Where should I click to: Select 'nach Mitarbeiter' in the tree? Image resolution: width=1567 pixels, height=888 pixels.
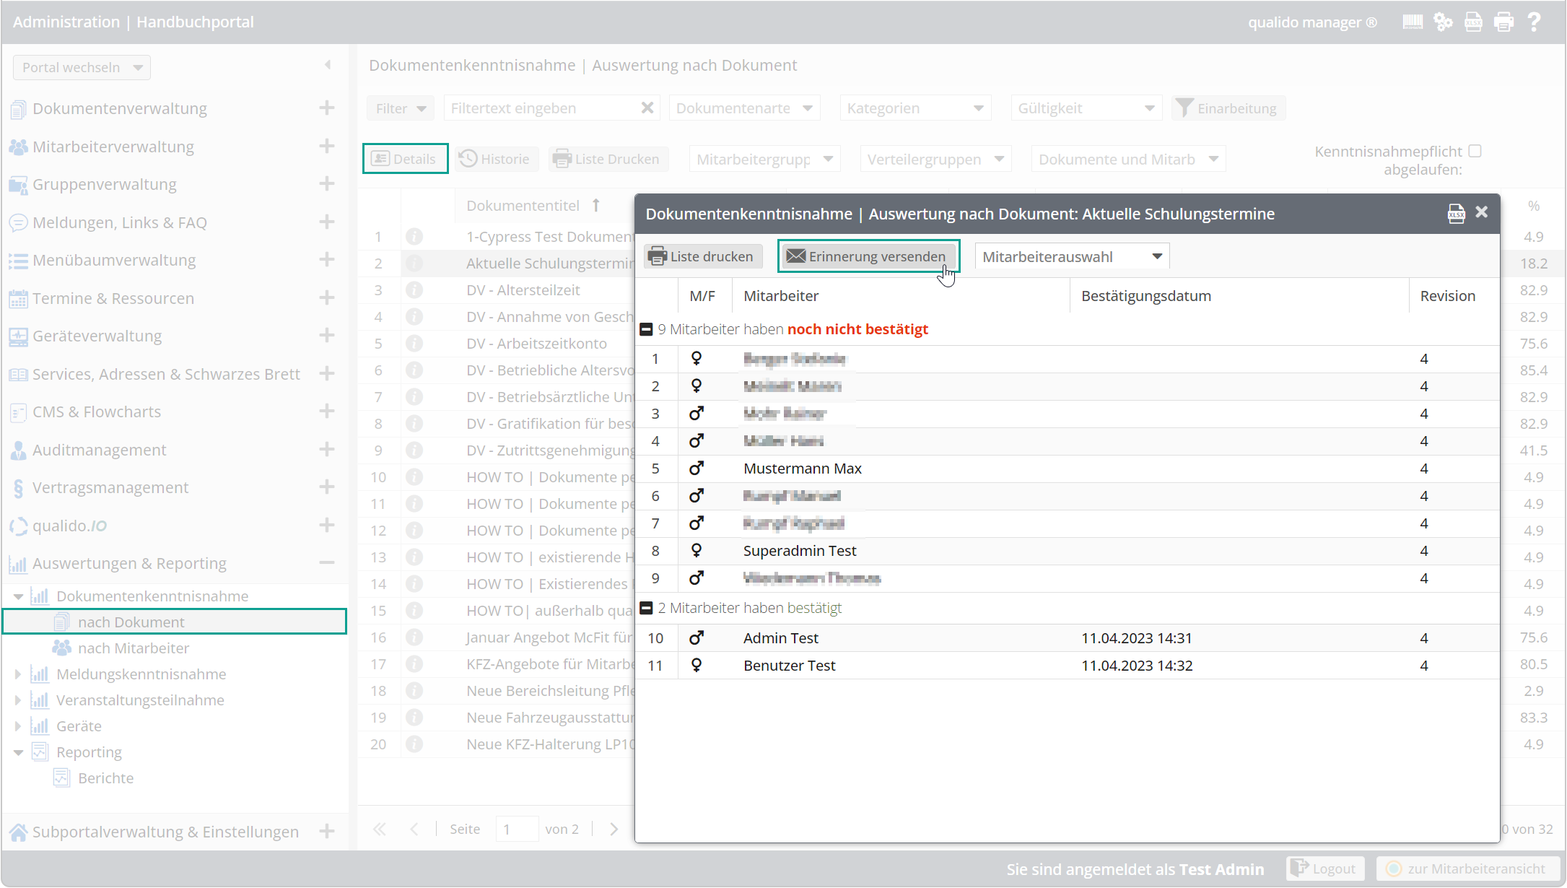click(134, 648)
